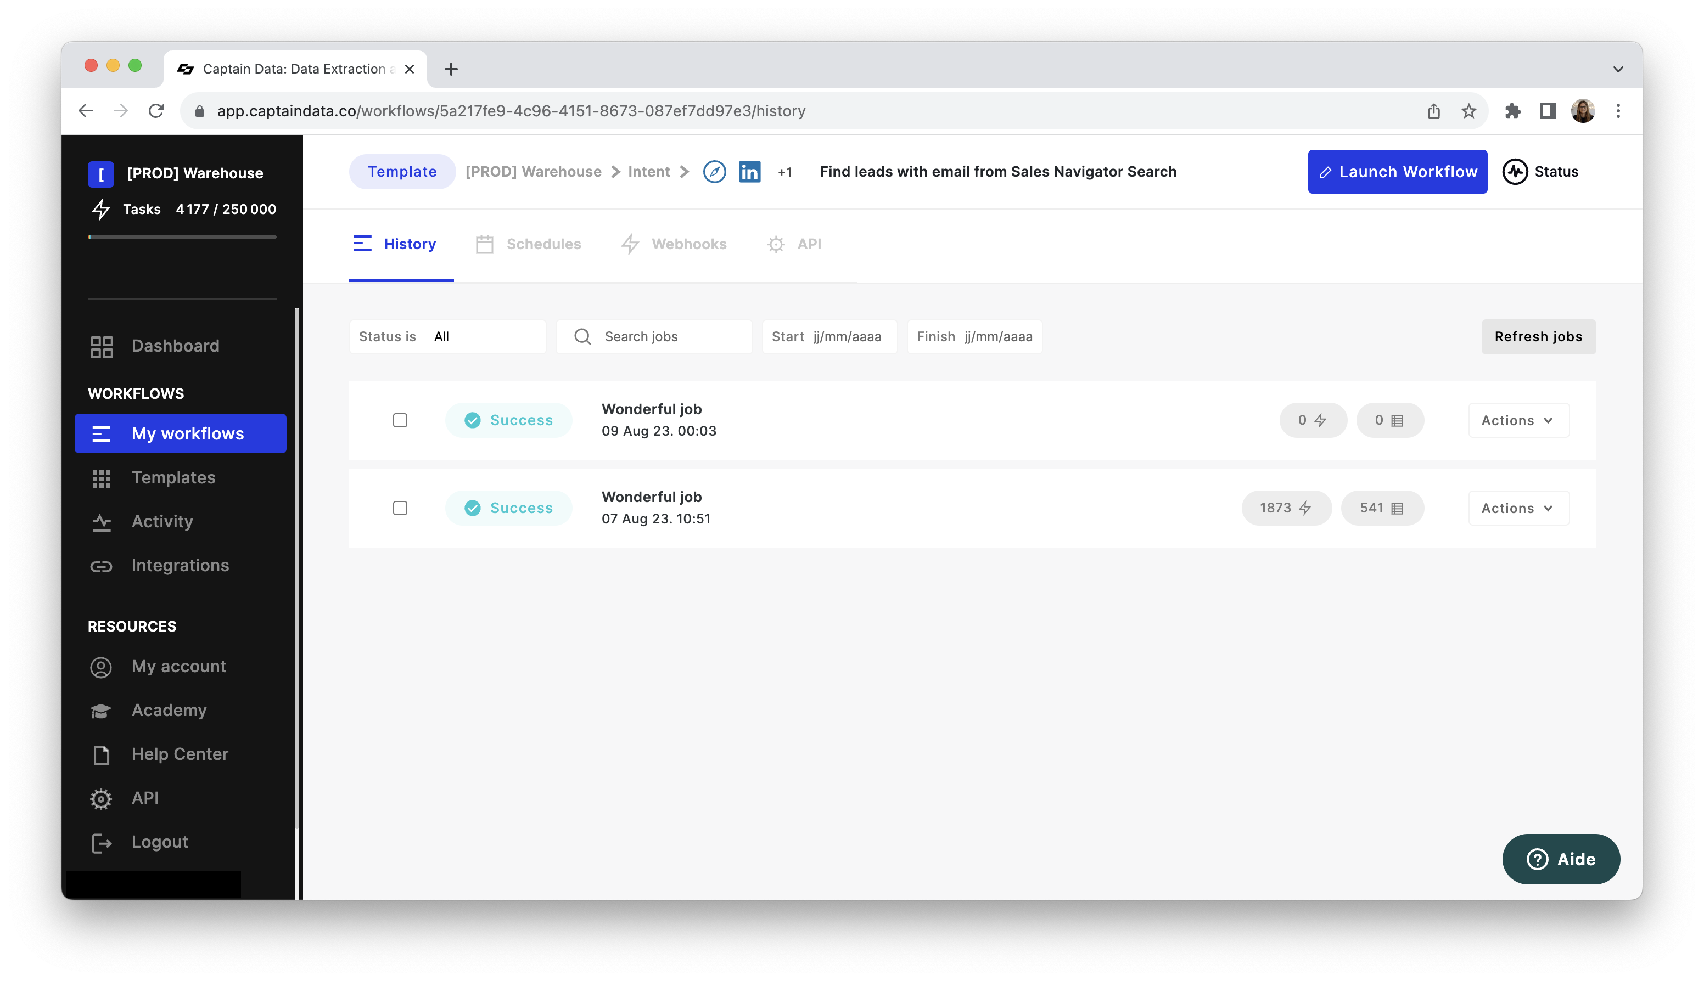Click Refresh jobs button
Image resolution: width=1704 pixels, height=981 pixels.
pyautogui.click(x=1538, y=337)
